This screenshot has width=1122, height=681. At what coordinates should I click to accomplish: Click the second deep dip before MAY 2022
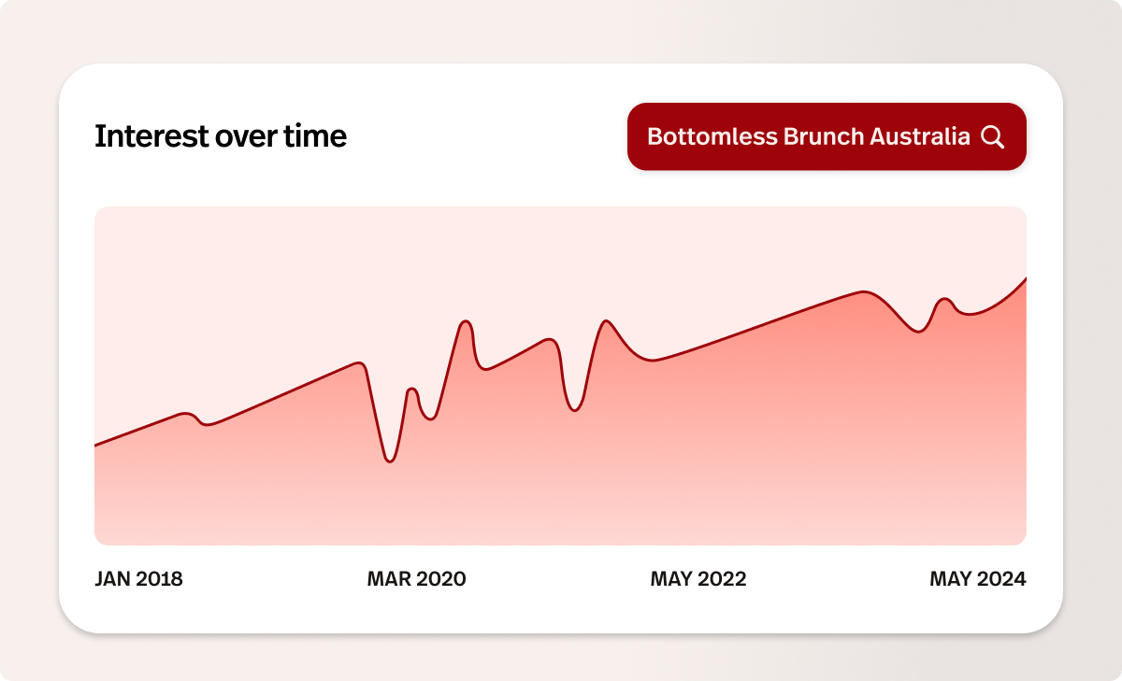[x=576, y=410]
